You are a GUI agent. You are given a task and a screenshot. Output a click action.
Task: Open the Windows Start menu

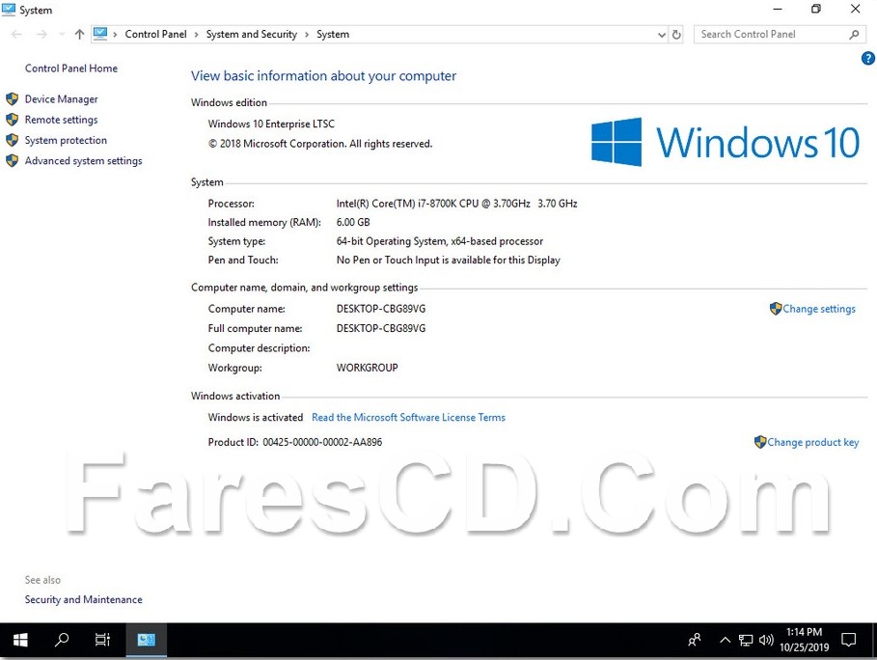20,640
